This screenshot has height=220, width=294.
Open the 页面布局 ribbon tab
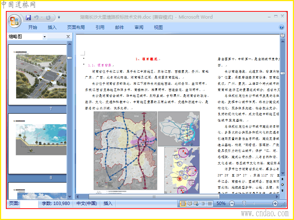(76, 27)
